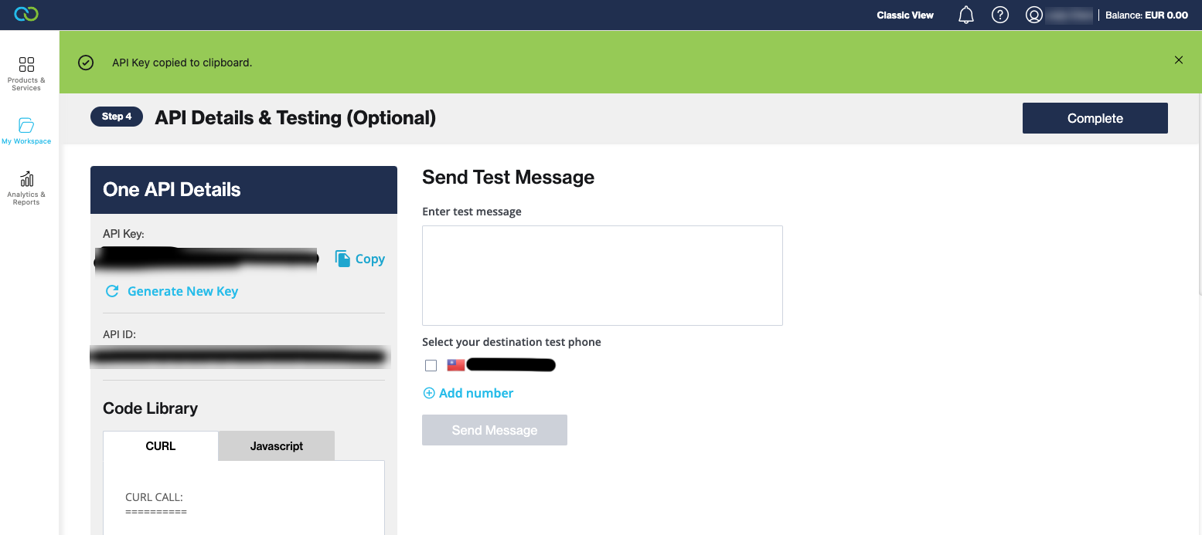Open help via the question mark icon

(1000, 15)
